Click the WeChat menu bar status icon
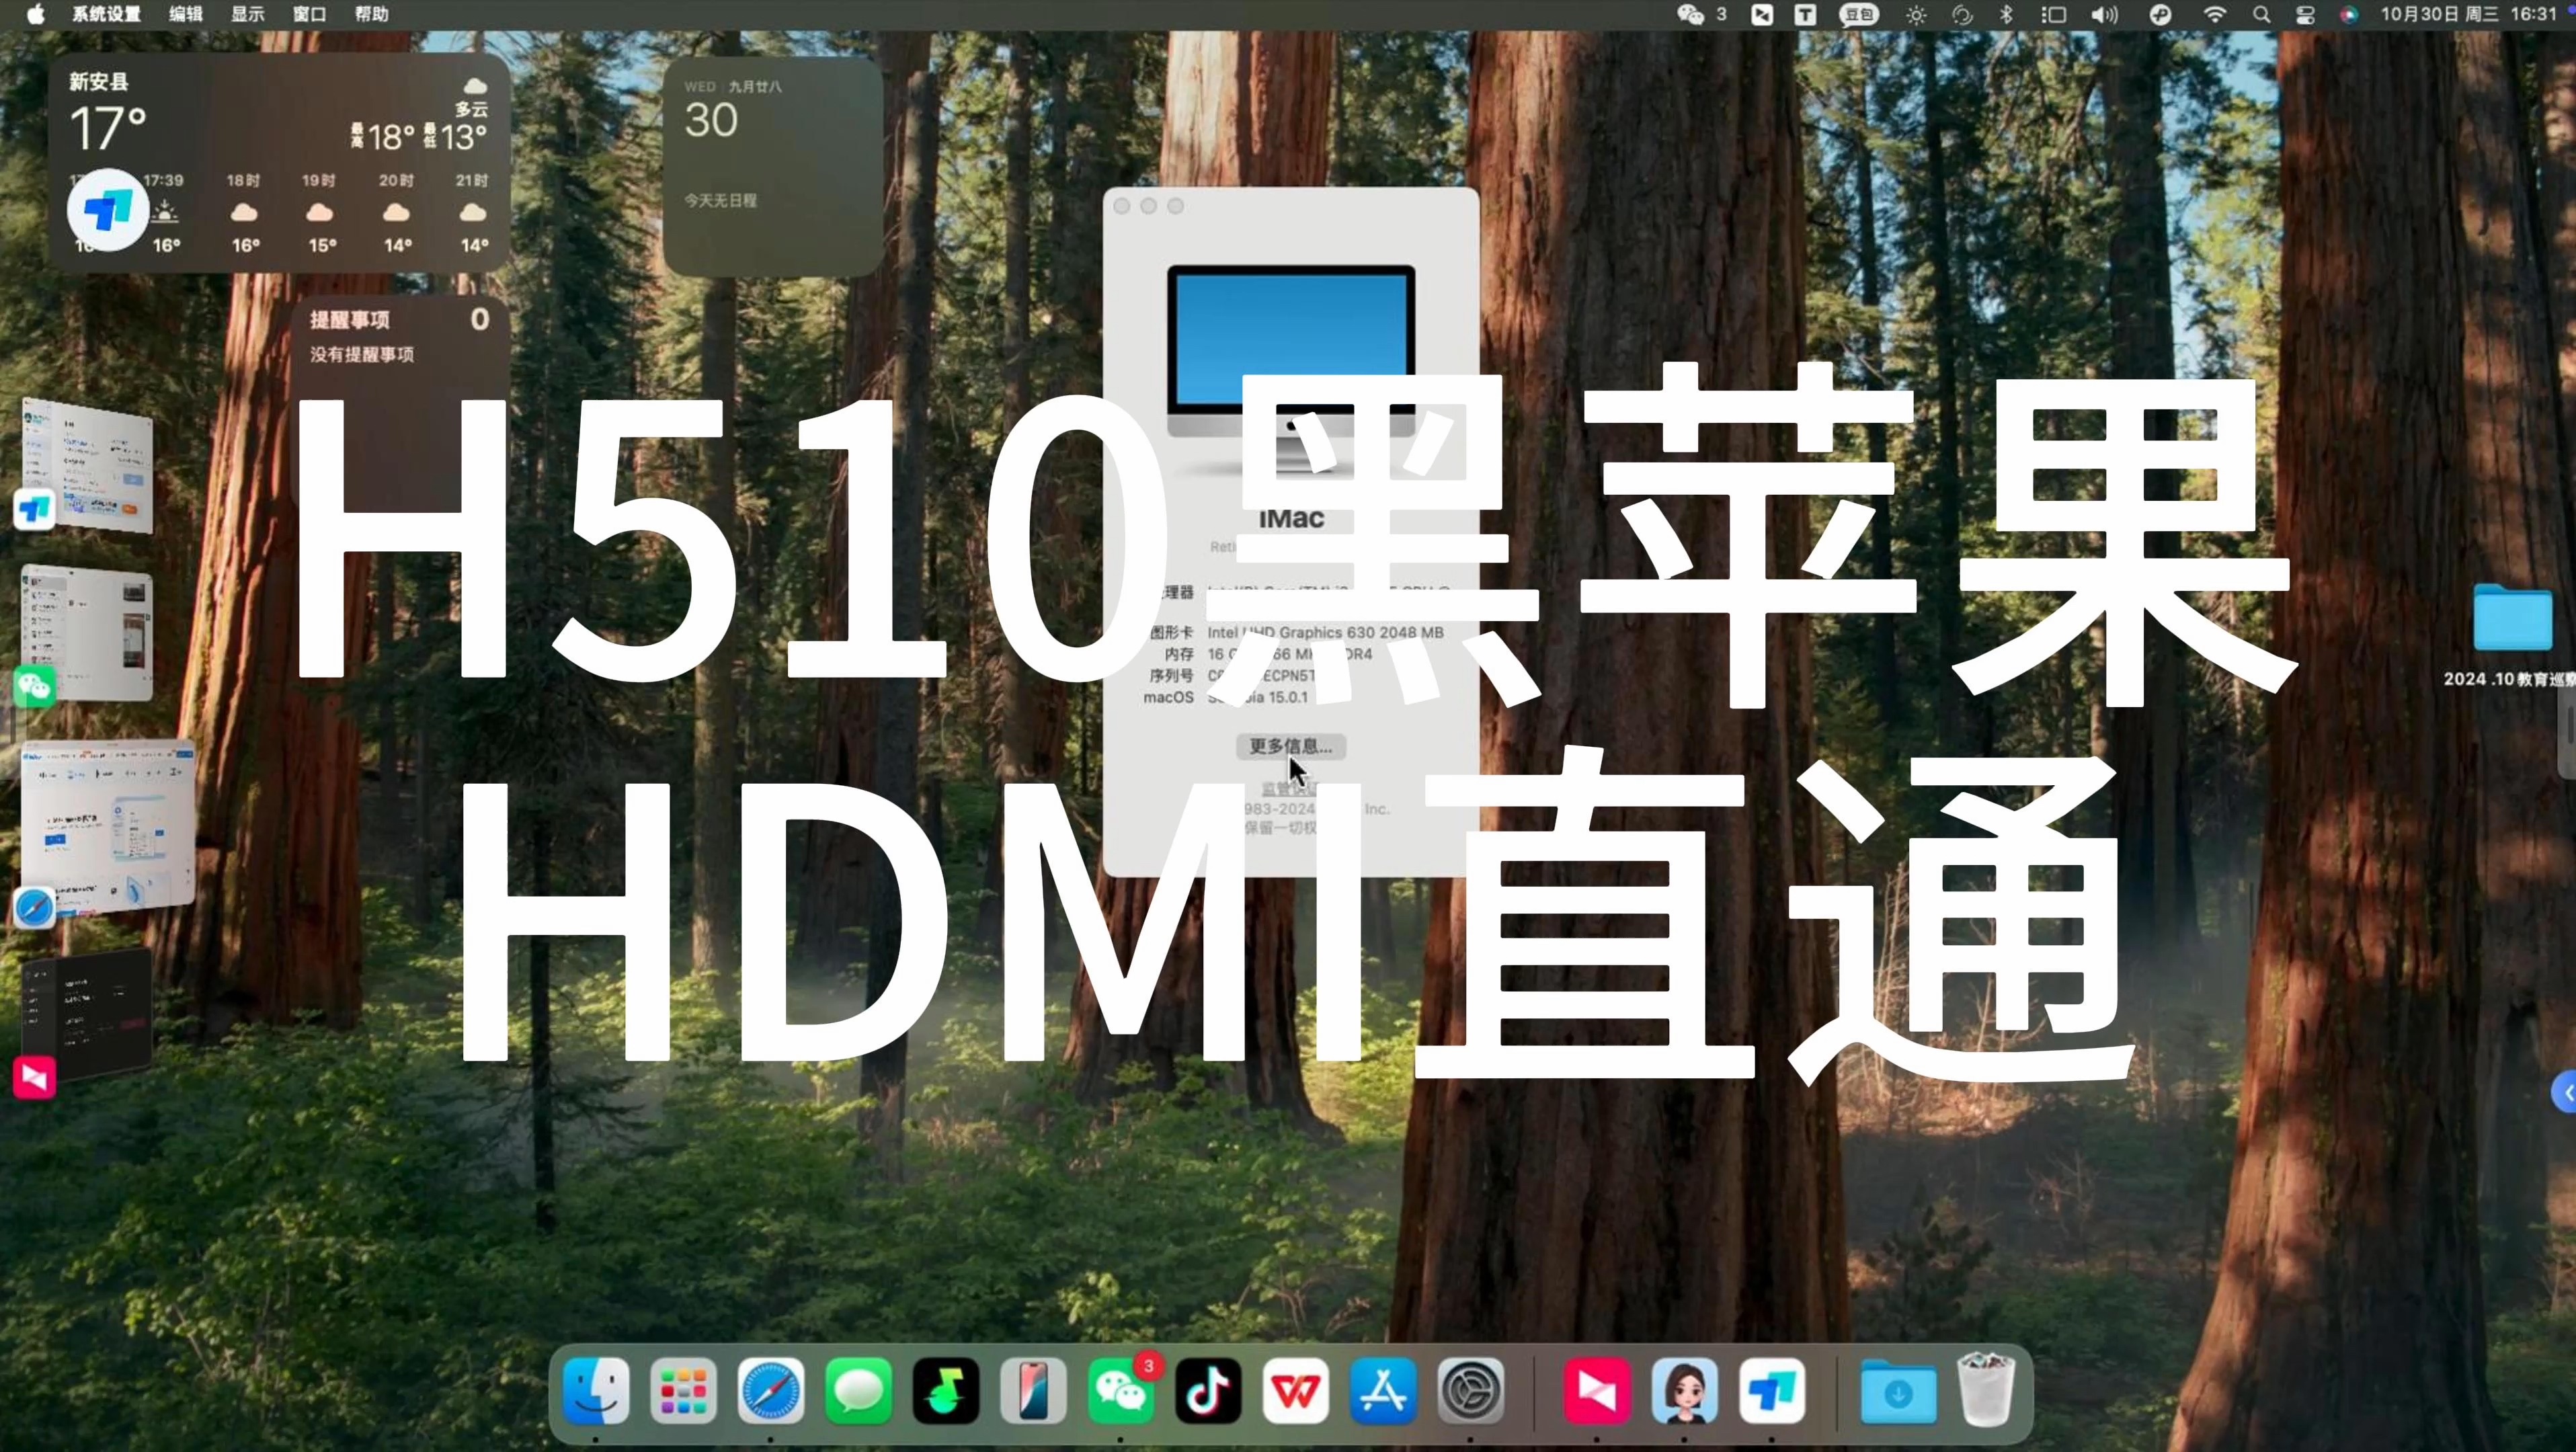The image size is (2576, 1452). tap(1691, 14)
